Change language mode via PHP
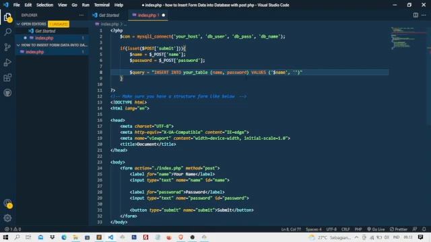 pyautogui.click(x=358, y=229)
